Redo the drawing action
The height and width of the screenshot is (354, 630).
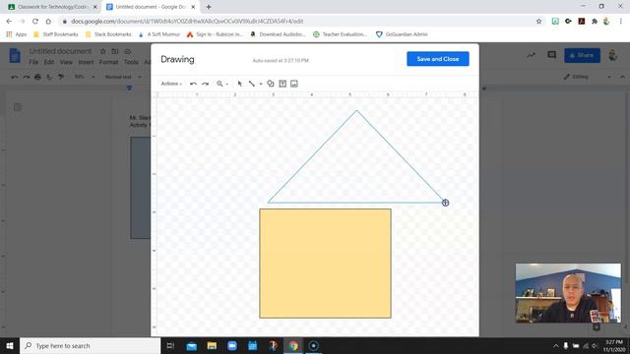206,84
